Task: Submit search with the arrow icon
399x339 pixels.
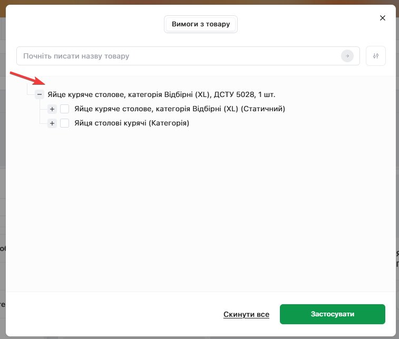Action: click(x=347, y=56)
